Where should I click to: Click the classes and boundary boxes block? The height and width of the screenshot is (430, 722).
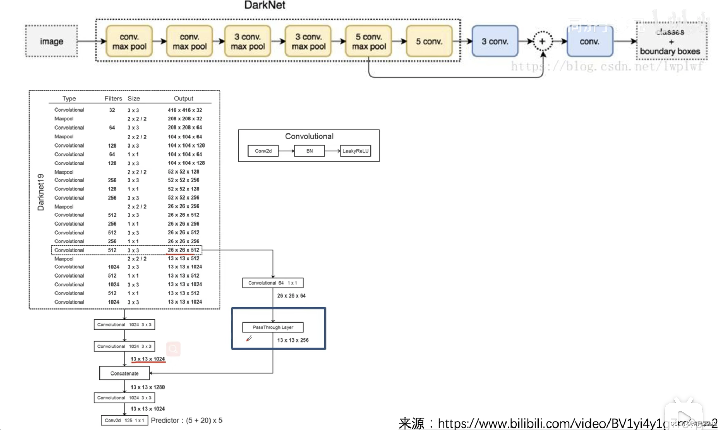(x=671, y=41)
